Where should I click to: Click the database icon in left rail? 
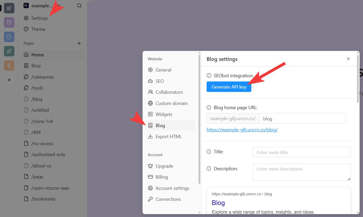click(x=9, y=22)
